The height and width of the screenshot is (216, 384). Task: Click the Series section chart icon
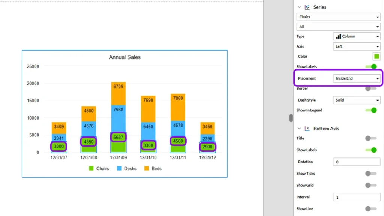point(307,7)
